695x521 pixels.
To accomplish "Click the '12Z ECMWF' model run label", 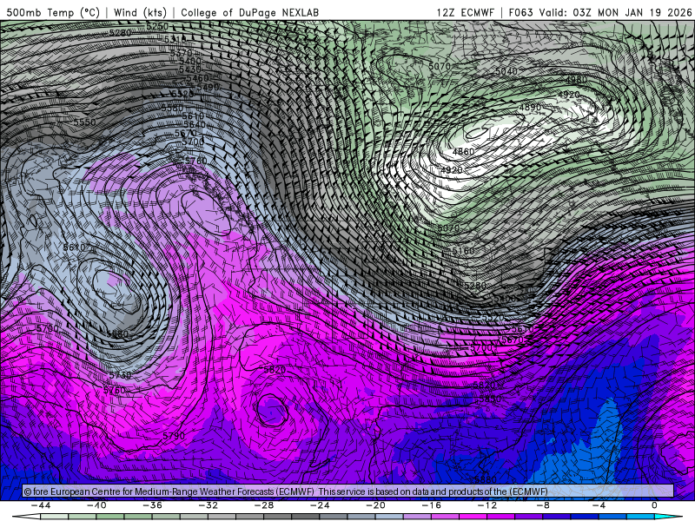I will tap(465, 12).
